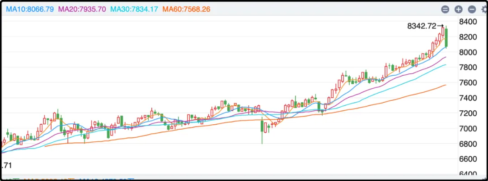The height and width of the screenshot is (181, 488).
Task: Click right end of orange MA60 line
Action: coord(446,85)
